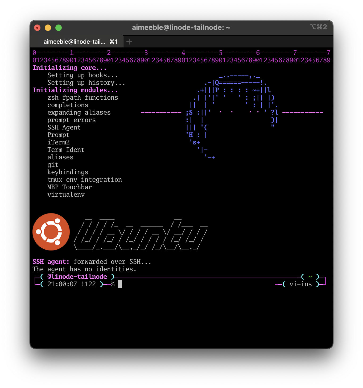363x388 pixels.
Task: Click the 'expanding aliases' line
Action: pos(79,112)
